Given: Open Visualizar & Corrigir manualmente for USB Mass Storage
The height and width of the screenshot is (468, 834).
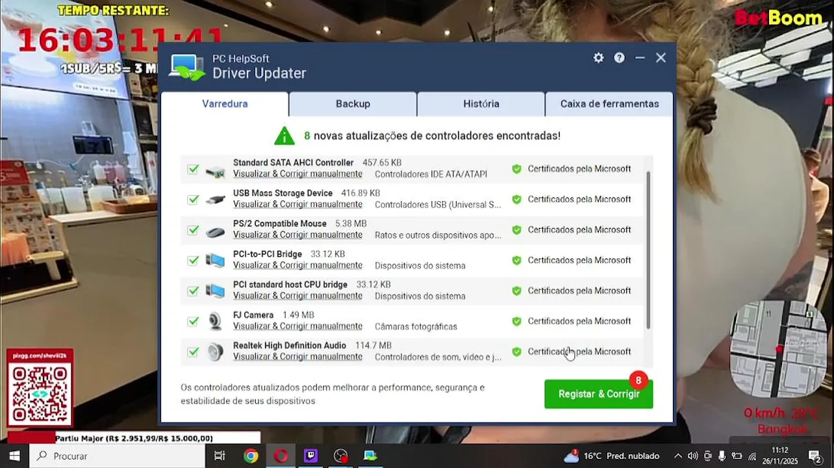Looking at the screenshot, I should 297,205.
